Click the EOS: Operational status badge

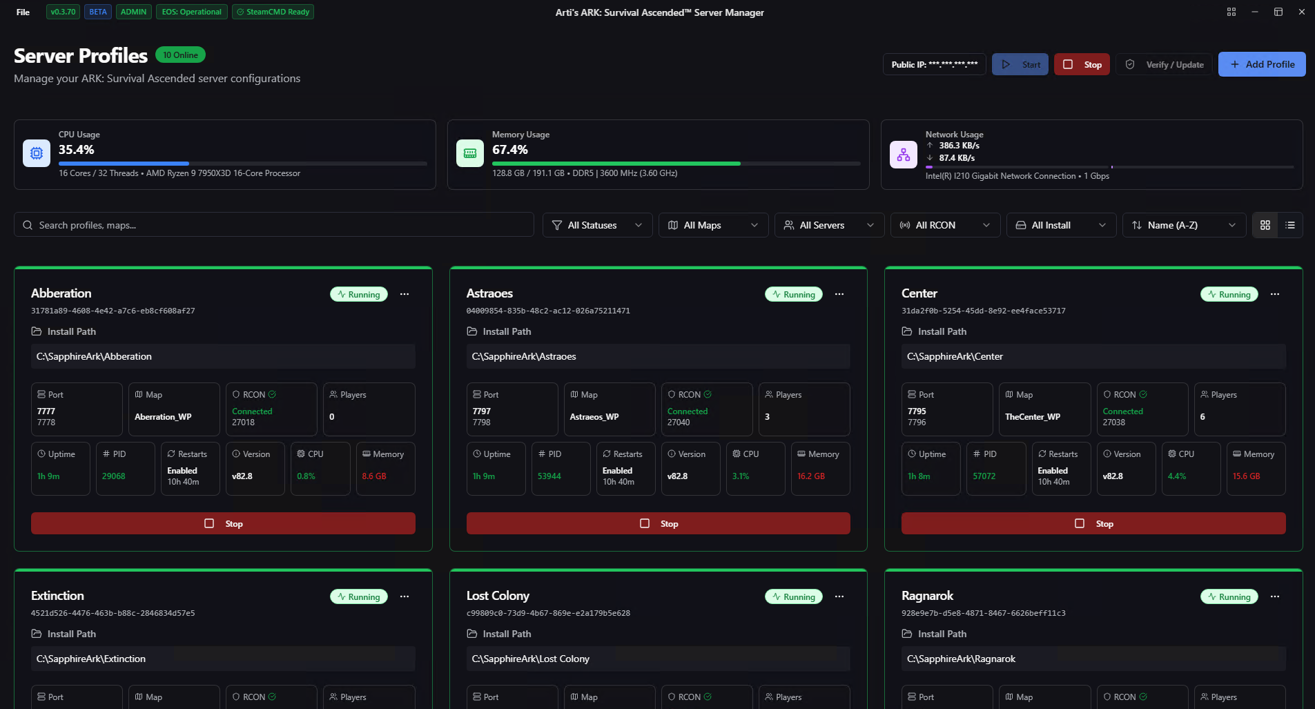click(191, 12)
